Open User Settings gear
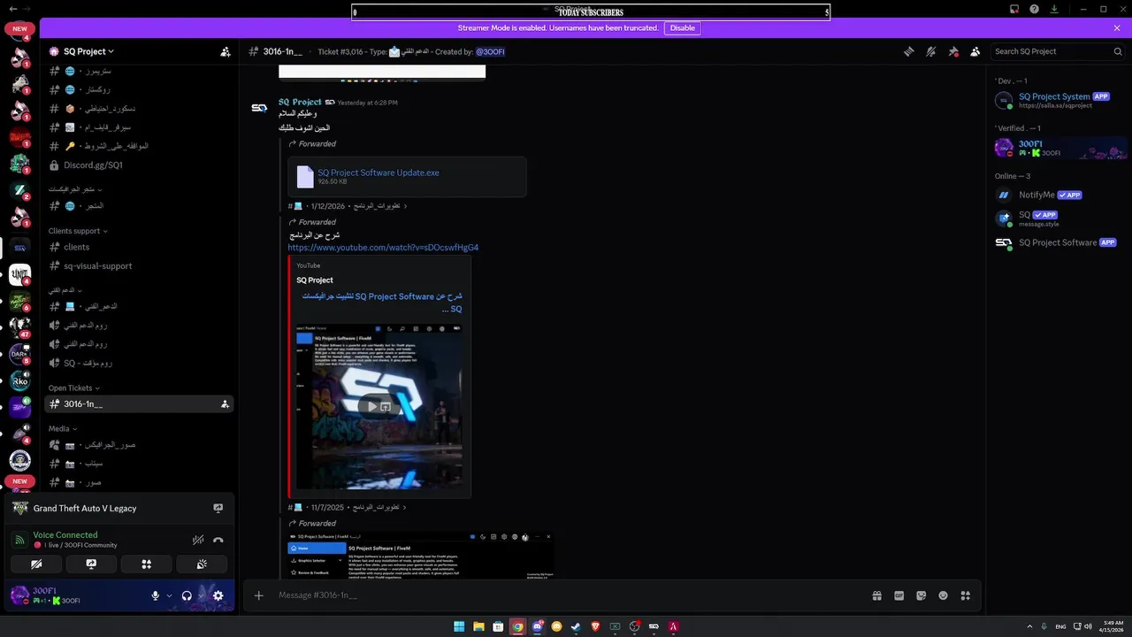Screen dimensions: 1132x637 click(218, 596)
